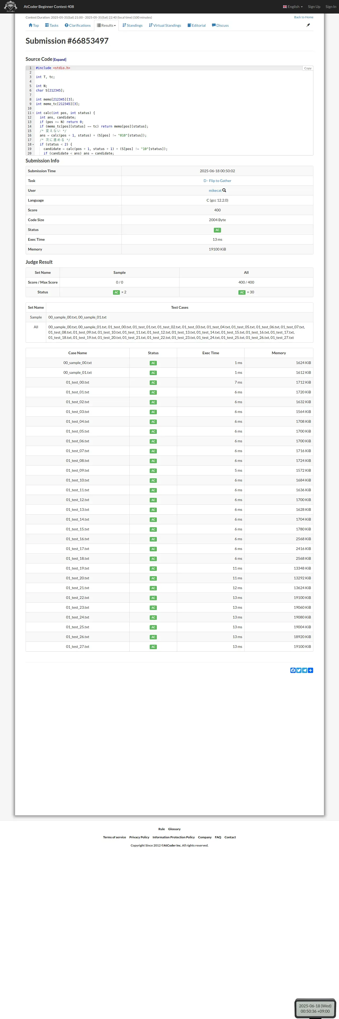Copy the source code
The image size is (339, 1019).
point(308,68)
